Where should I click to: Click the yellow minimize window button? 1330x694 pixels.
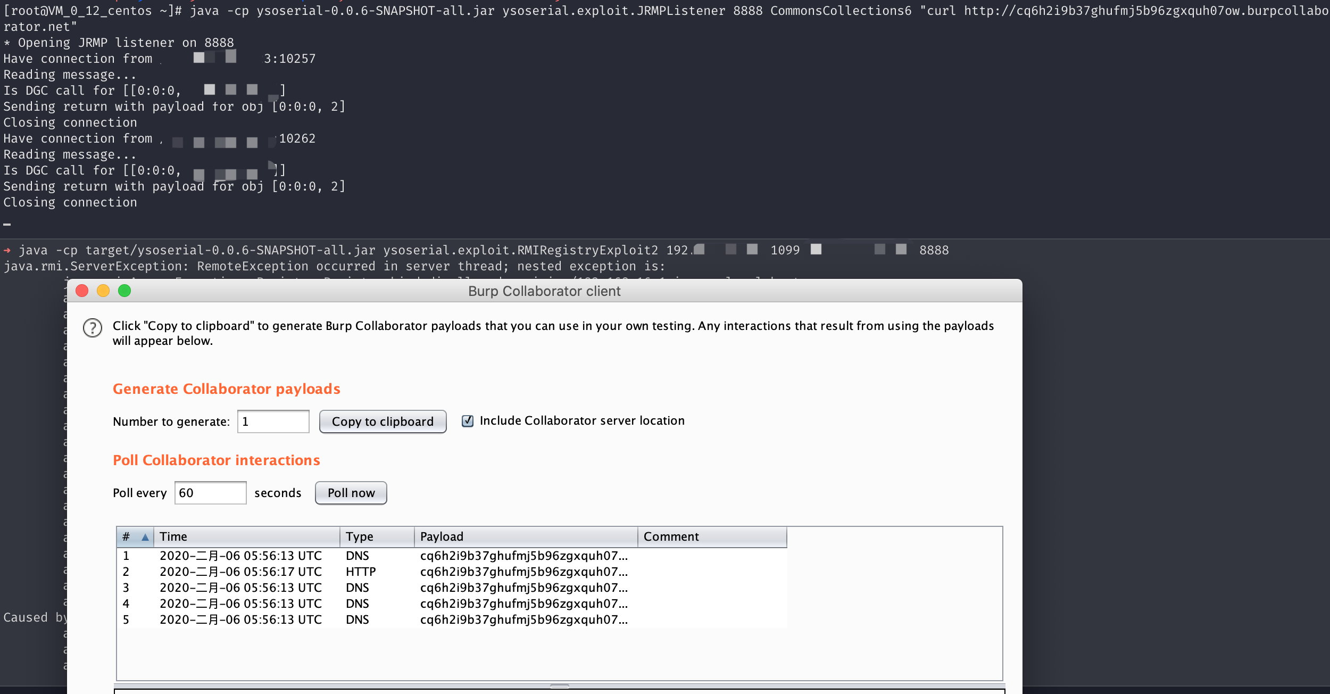pos(103,291)
